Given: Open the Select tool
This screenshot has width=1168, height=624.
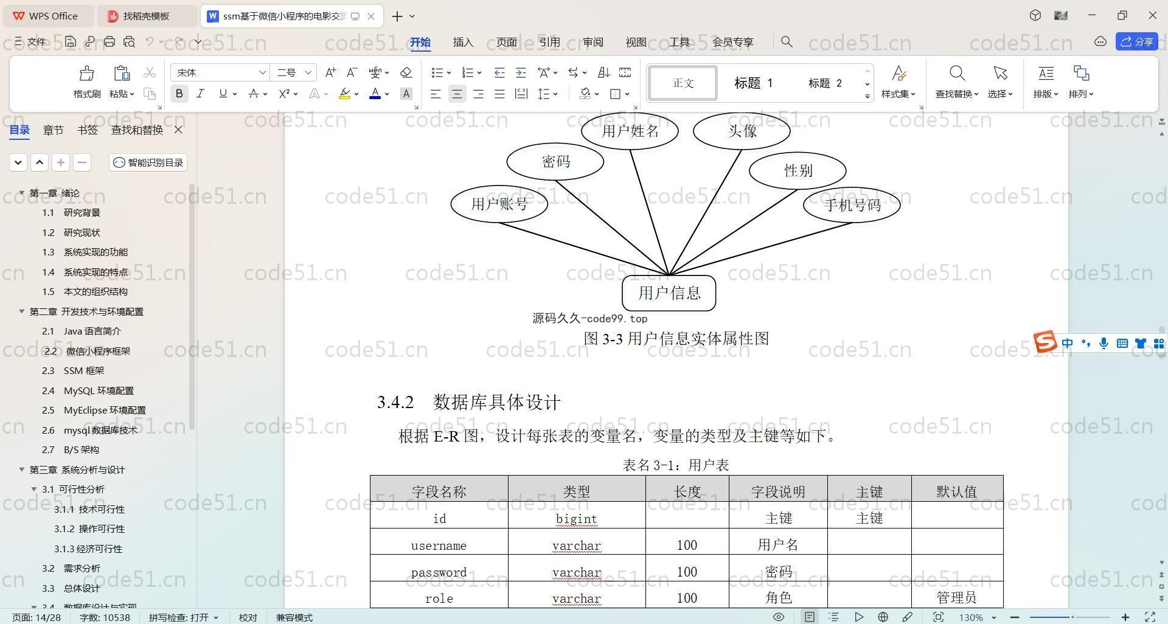Looking at the screenshot, I should pos(1000,82).
